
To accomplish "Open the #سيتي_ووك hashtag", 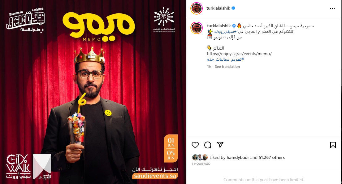I will coord(225,32).
